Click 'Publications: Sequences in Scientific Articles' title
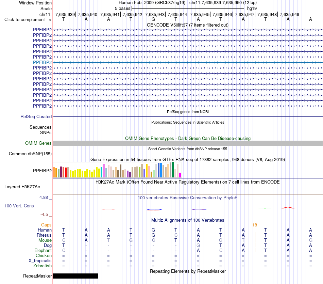The image size is (323, 284). (x=188, y=122)
